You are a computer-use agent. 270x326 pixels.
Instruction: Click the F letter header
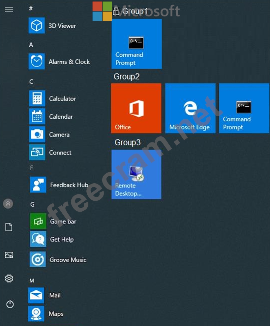click(32, 168)
